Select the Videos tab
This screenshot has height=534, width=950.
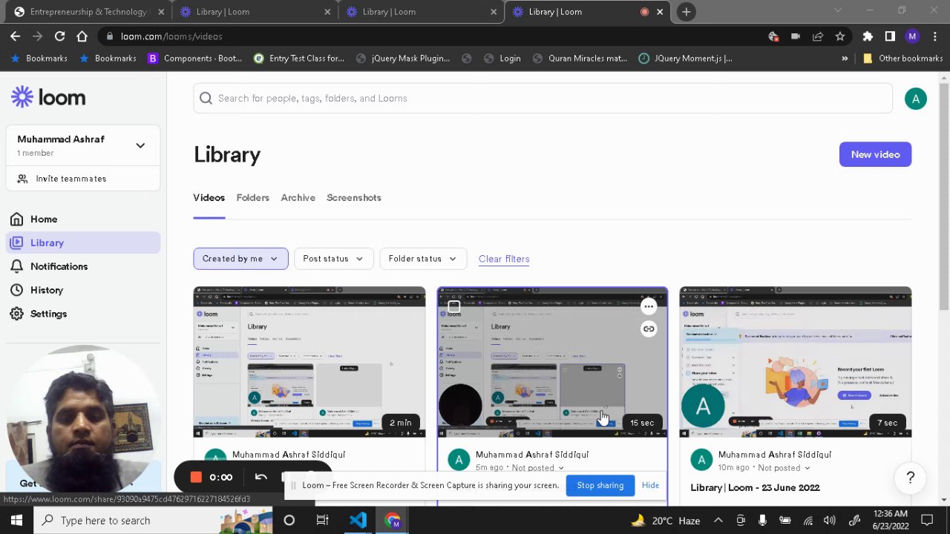pyautogui.click(x=209, y=197)
